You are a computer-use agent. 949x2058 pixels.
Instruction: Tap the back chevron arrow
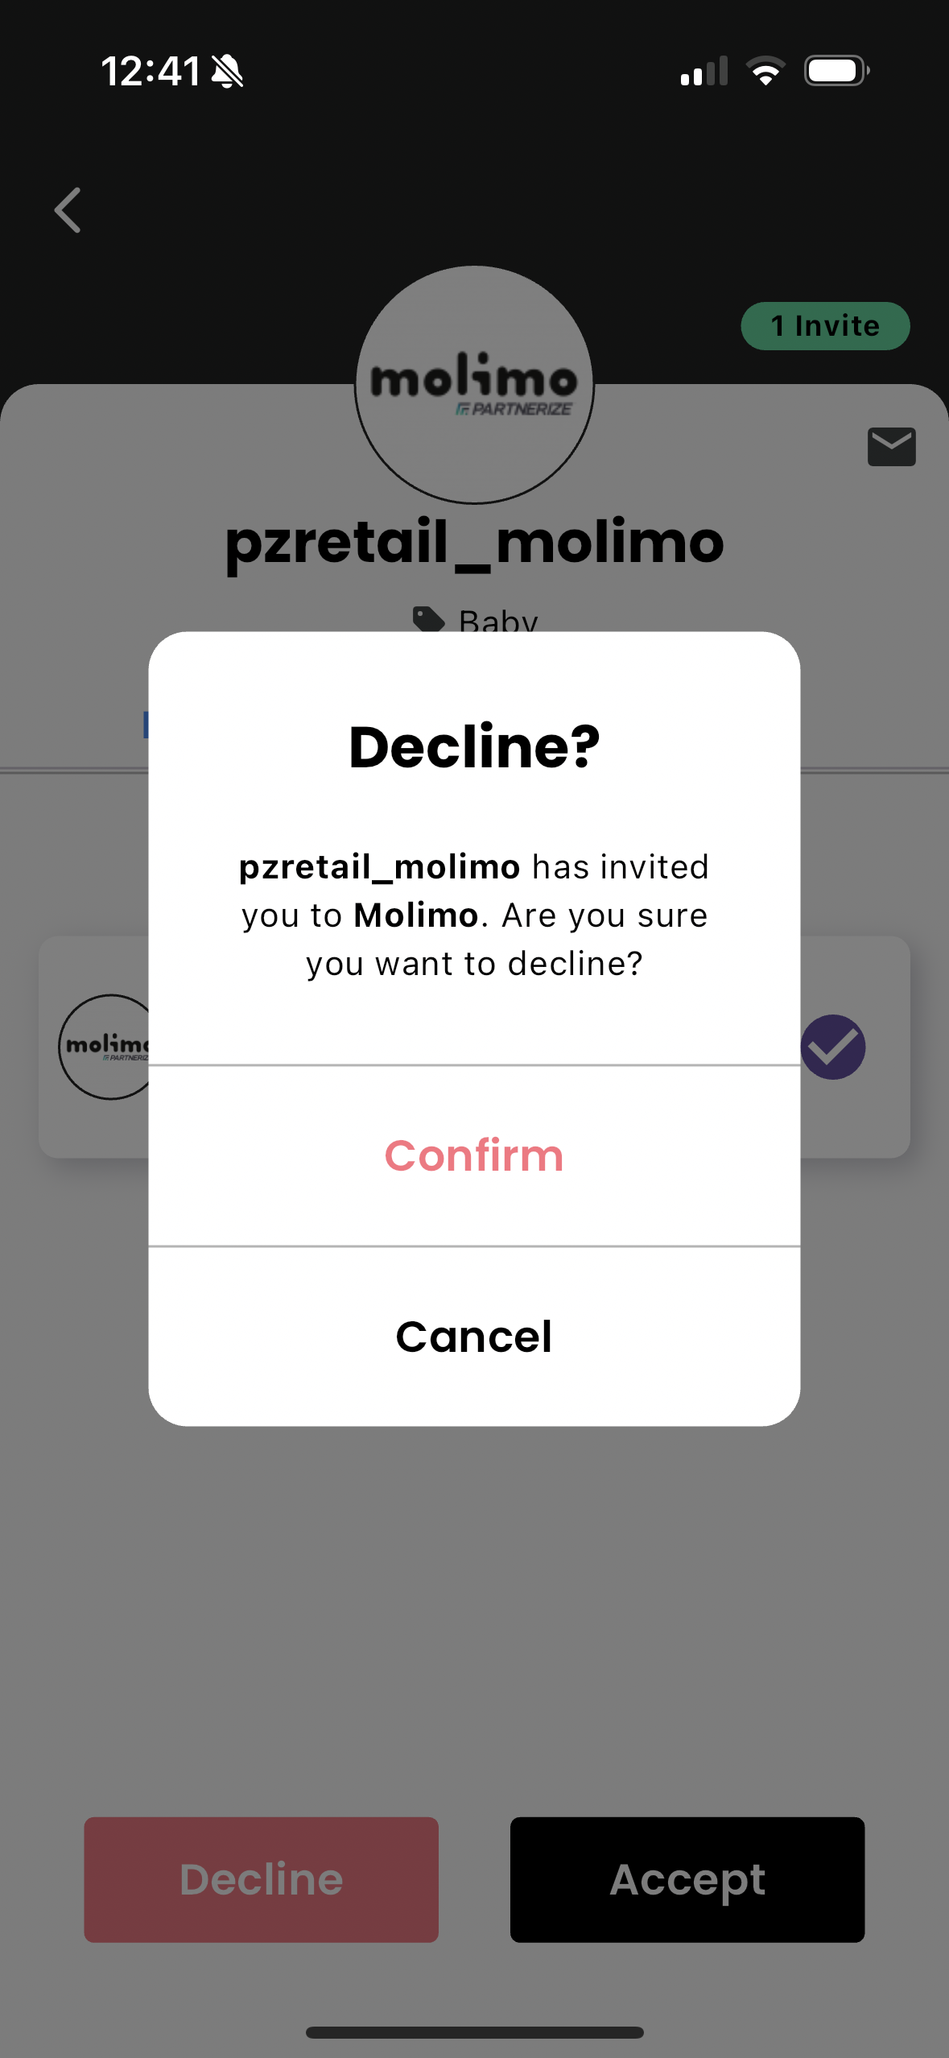tap(68, 210)
